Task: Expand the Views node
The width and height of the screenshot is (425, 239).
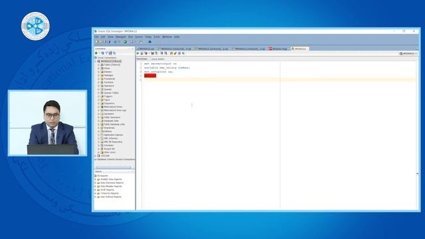Action: 99,68
